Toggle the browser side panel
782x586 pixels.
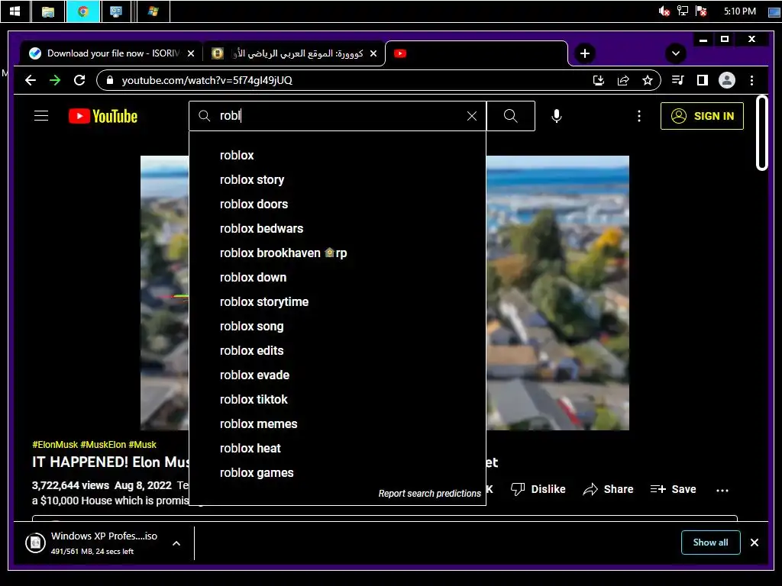tap(703, 80)
